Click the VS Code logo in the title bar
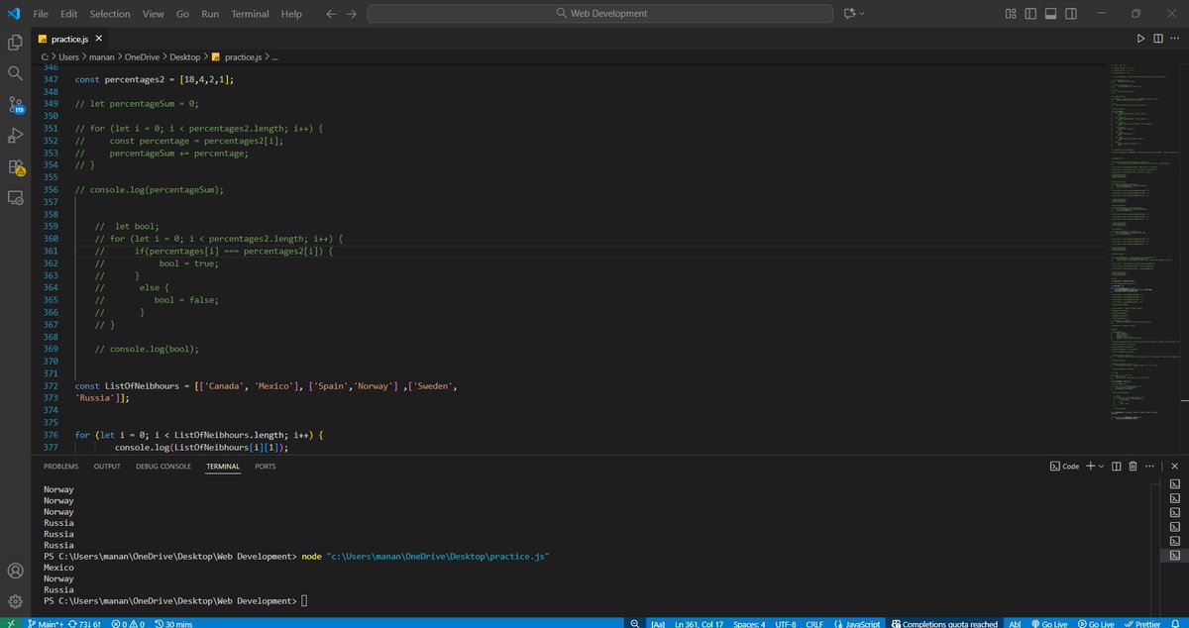Viewport: 1189px width, 628px height. click(13, 14)
